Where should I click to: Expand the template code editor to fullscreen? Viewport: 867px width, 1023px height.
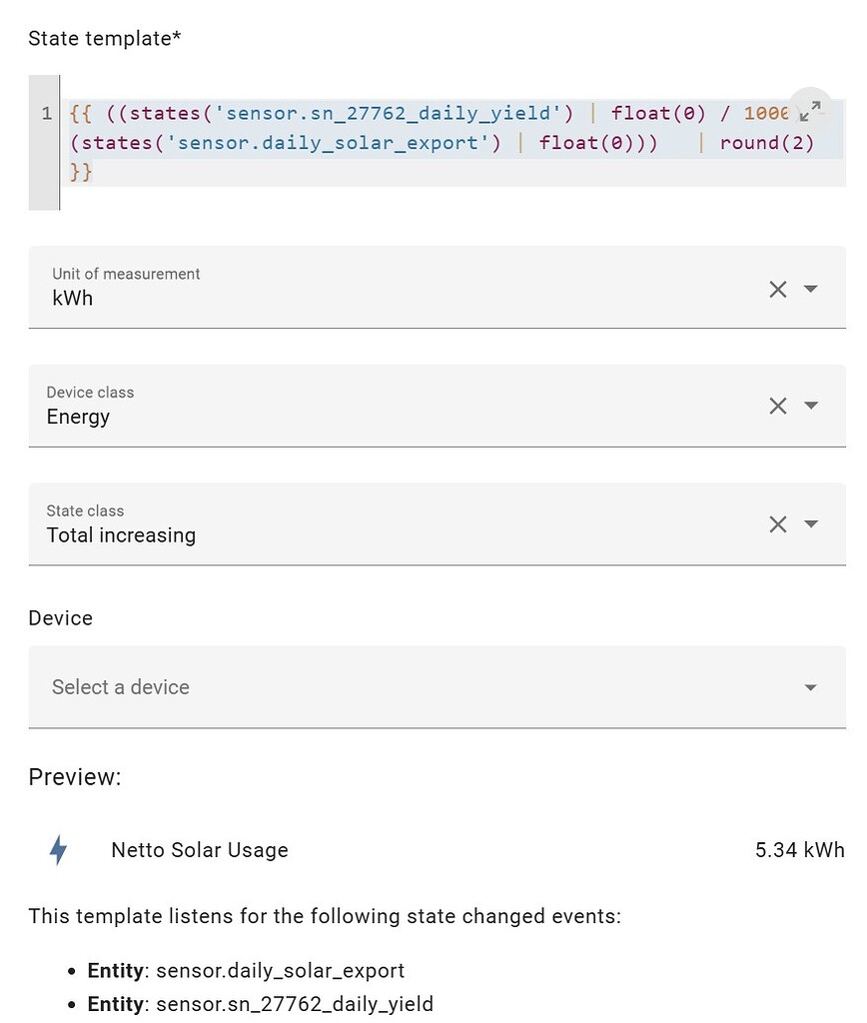(x=811, y=109)
